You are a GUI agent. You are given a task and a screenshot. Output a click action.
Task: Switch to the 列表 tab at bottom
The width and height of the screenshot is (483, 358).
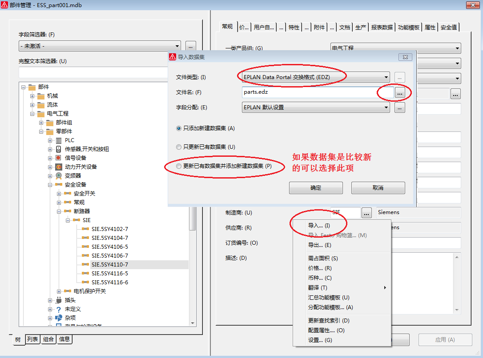click(x=32, y=339)
